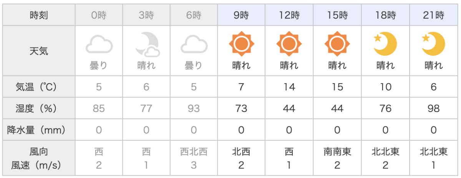461x178 pixels.
Task: Click the crescent moon icon at 18時
Action: (385, 44)
